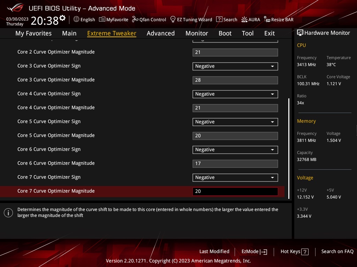357x267 pixels.
Task: Click the Ratio value 34x
Action: tap(300, 103)
